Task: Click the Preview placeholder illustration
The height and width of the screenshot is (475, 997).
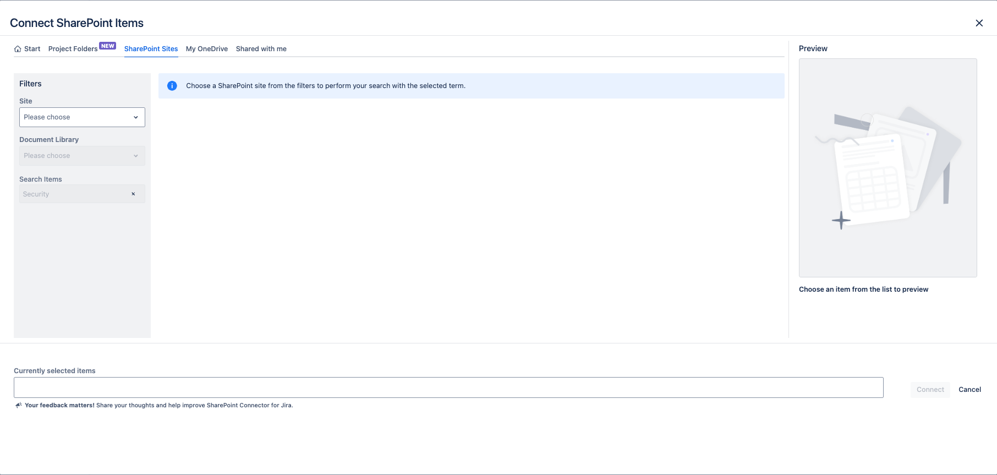Action: coord(888,168)
